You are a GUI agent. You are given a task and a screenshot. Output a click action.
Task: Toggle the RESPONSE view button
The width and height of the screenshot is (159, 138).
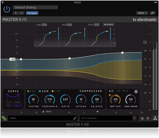108,24
